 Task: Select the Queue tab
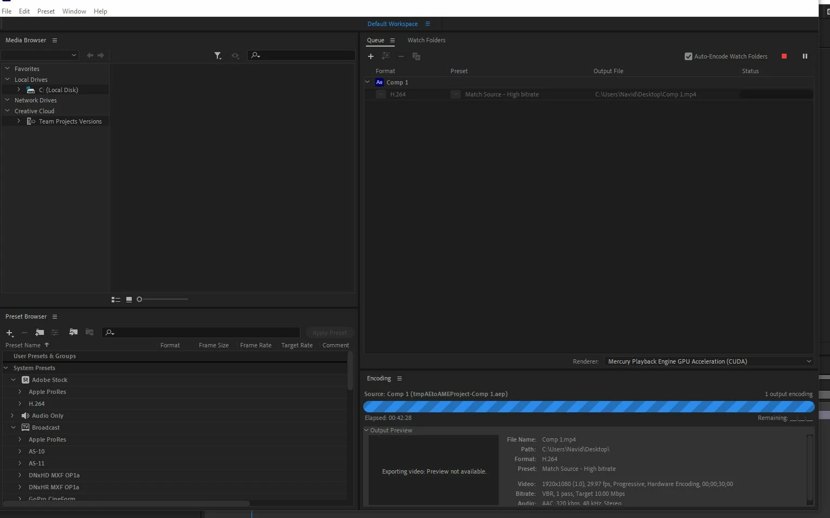(x=375, y=41)
